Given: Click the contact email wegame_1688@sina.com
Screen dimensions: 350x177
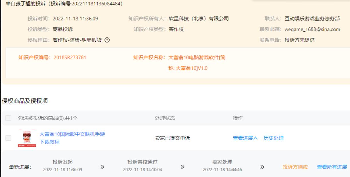Looking at the screenshot, I should point(312,29).
